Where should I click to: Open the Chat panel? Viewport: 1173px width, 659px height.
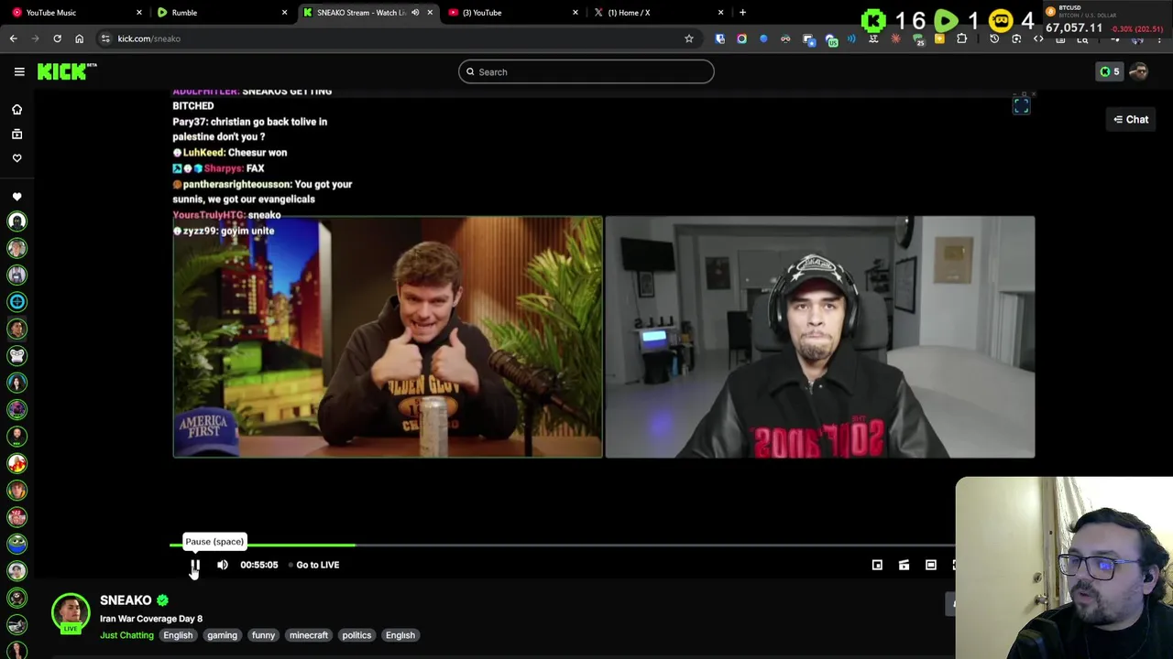pos(1131,119)
